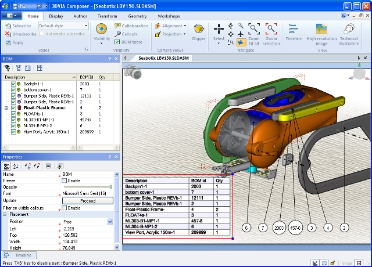Select the Seabotix LBV150.SLDASM document tab
Screen dimensions: 372x267
pos(163,58)
